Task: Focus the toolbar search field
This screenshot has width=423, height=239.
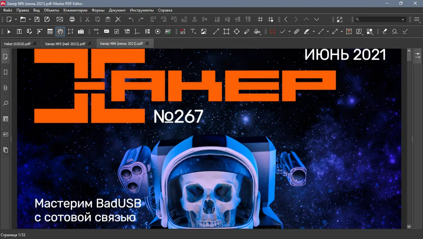Action: pos(380,19)
